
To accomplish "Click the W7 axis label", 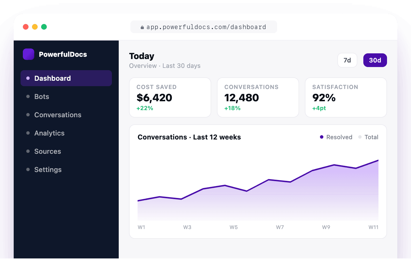I will 280,227.
